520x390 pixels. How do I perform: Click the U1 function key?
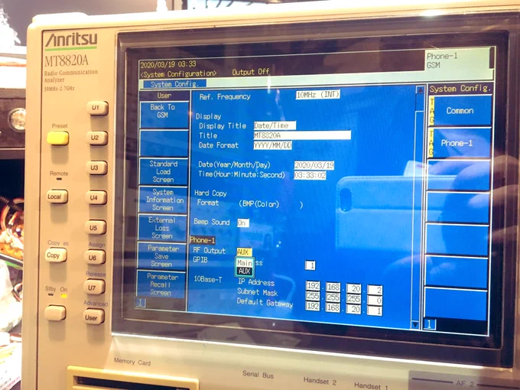point(97,108)
